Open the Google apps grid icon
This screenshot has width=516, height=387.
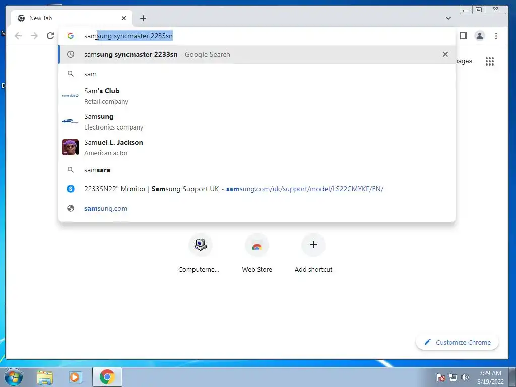490,61
